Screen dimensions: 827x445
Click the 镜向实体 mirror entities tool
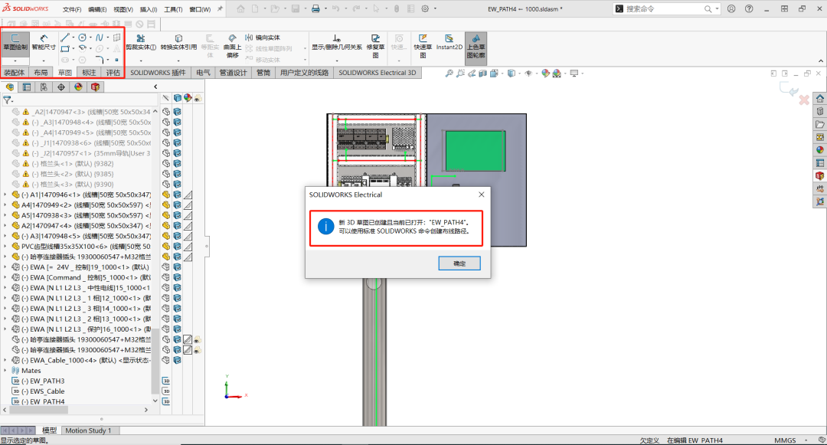coord(263,38)
